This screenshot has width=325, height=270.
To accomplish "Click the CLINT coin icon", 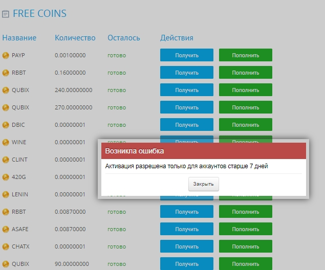I will click(6, 160).
